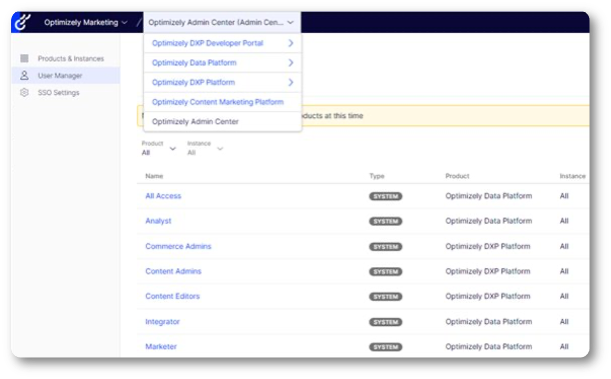Viewport: 611px width, 379px height.
Task: Open SSO Settings in sidebar
Action: coord(66,92)
